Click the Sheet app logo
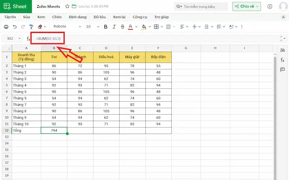The image size is (289, 180). pyautogui.click(x=16, y=7)
